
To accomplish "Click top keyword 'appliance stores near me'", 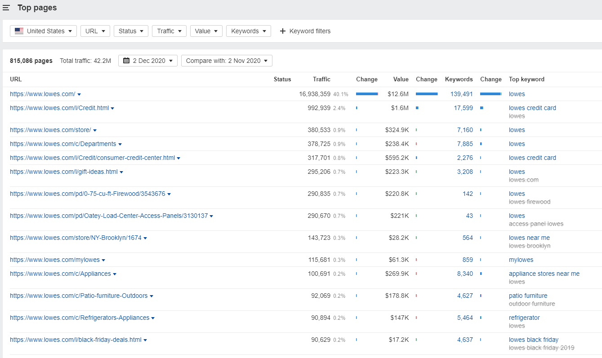I will (544, 274).
